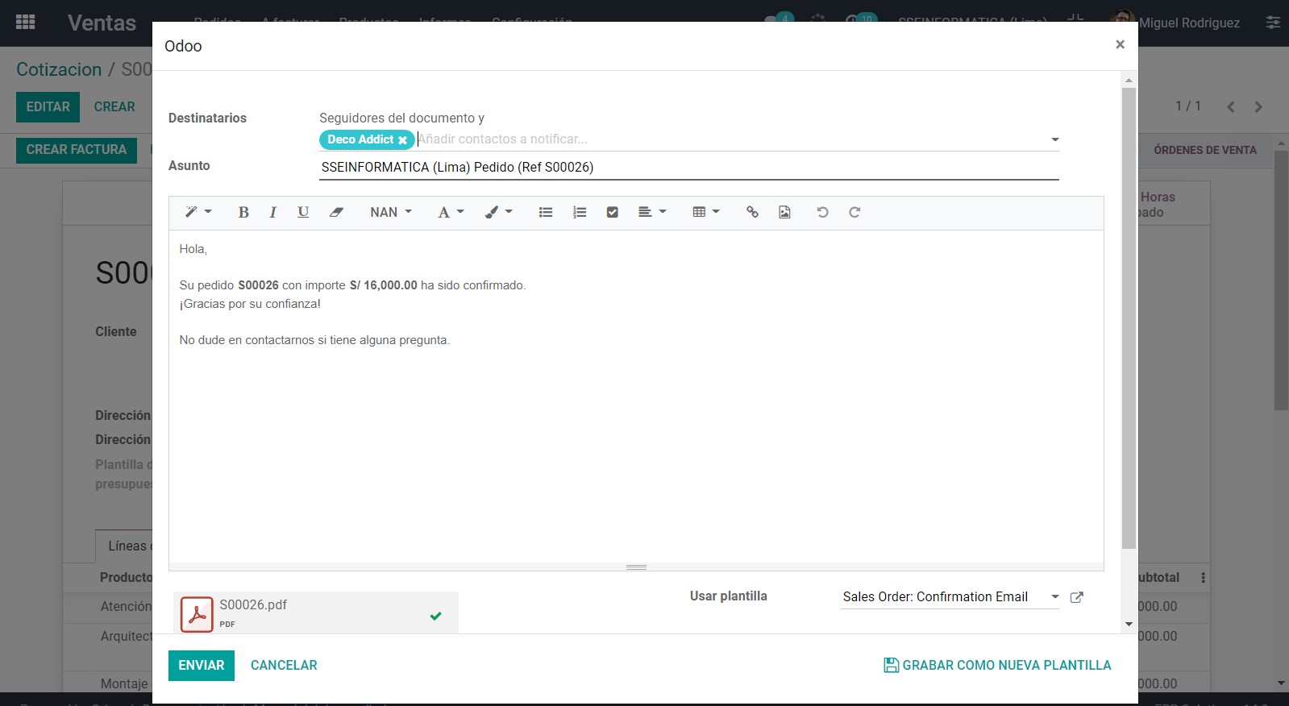Insert a numbered ordered list
This screenshot has width=1289, height=706.
click(x=580, y=212)
